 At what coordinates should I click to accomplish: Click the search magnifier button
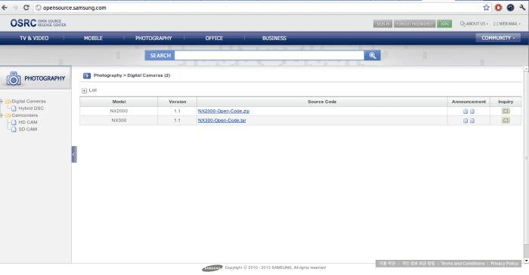pos(372,56)
